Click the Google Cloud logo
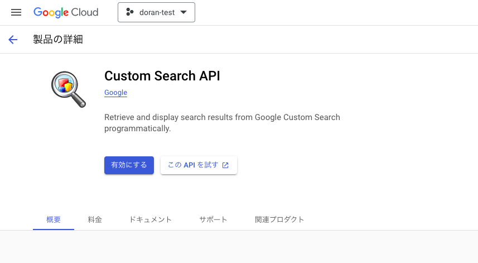 pyautogui.click(x=66, y=12)
